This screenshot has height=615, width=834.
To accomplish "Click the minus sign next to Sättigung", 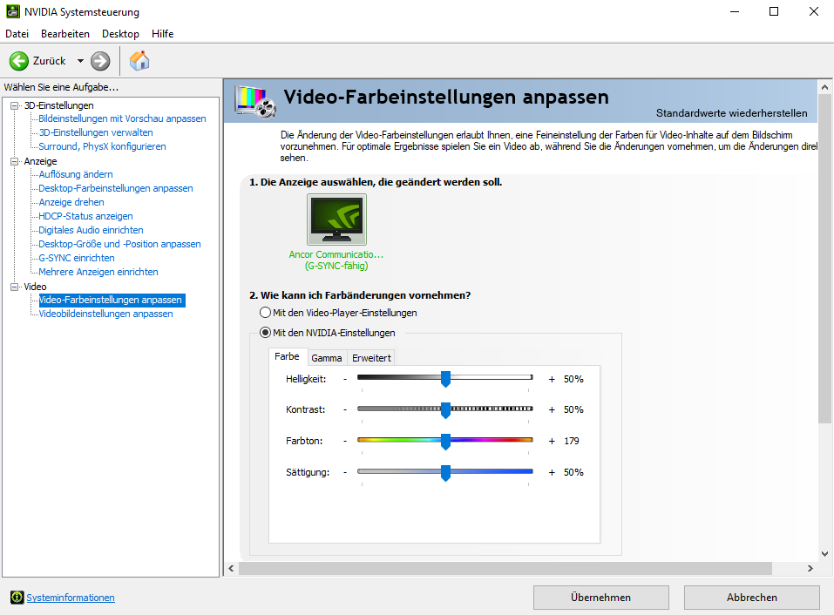I will tap(345, 472).
